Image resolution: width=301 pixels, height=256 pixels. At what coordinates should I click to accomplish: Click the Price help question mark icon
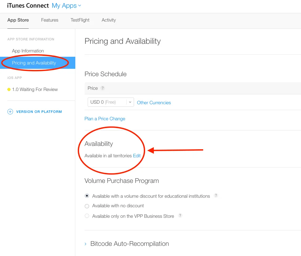pos(103,88)
